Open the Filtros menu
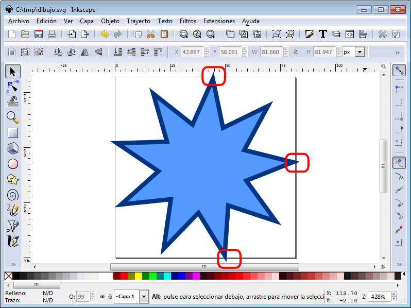This screenshot has width=411, height=308. (188, 21)
